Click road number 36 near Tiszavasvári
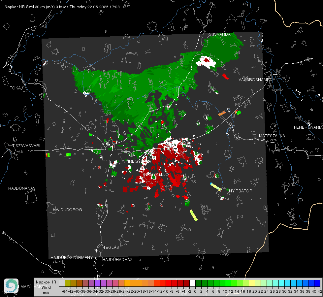Screen dimensions: 323x297 click(20, 152)
